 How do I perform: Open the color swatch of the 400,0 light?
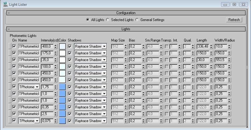tap(63, 46)
